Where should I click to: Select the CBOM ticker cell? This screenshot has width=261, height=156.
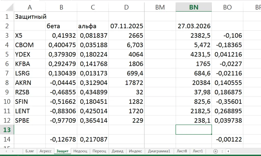(x=30, y=45)
